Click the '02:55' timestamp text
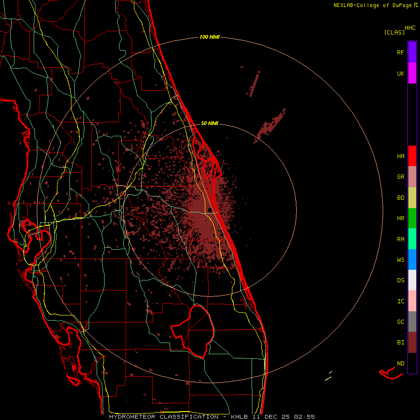Screen dimensions: 420x420 [304, 417]
